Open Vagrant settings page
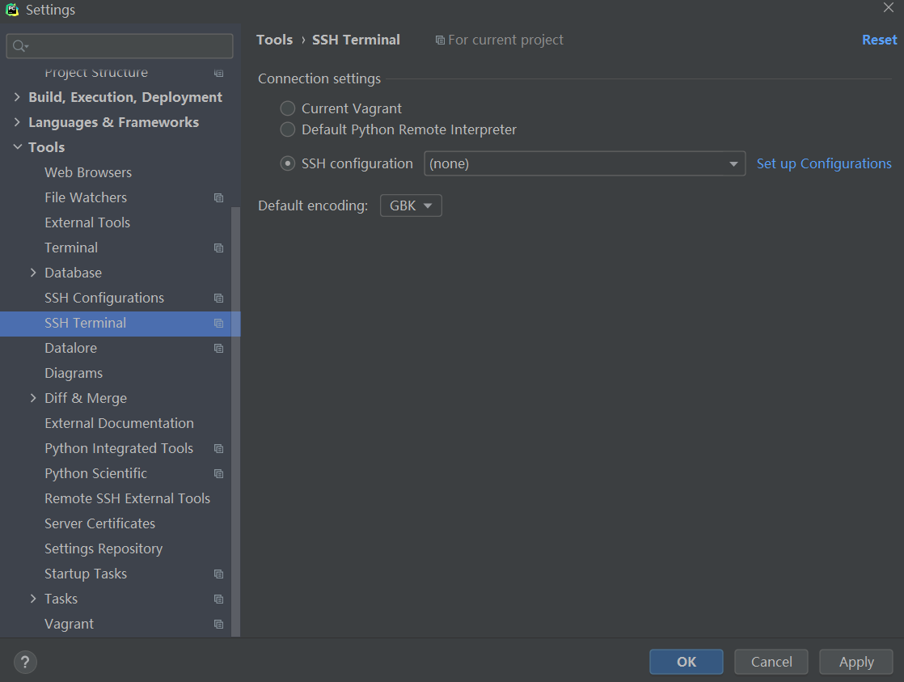 [x=70, y=625]
